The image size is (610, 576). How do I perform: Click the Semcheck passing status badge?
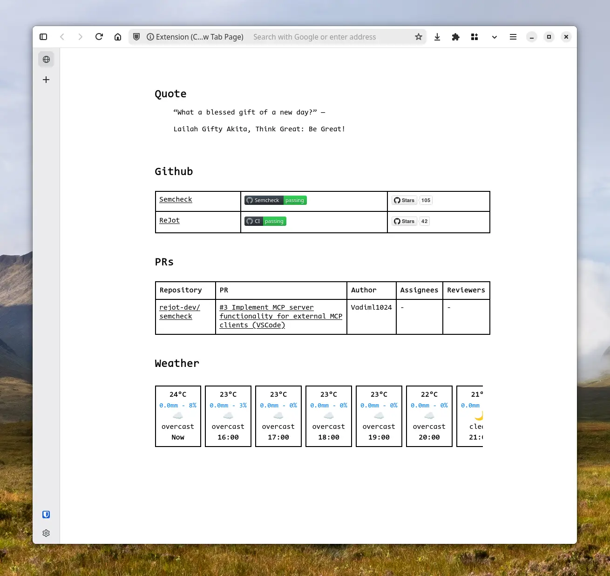coord(276,200)
